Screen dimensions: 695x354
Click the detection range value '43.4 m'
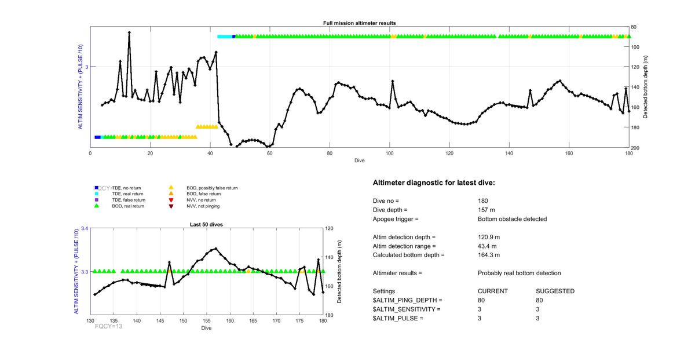pyautogui.click(x=487, y=246)
